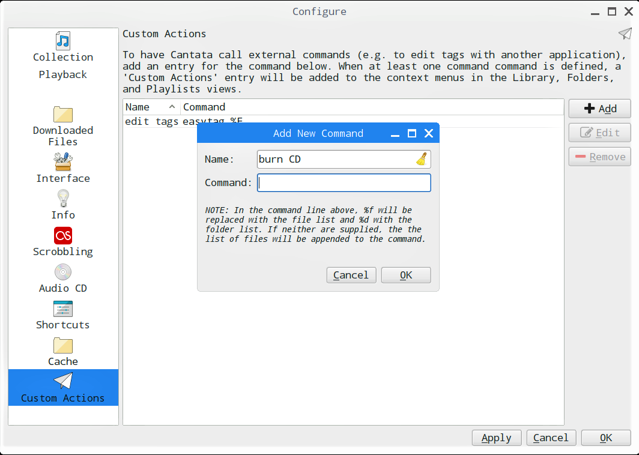Click the disabled Edit button
The width and height of the screenshot is (639, 455).
(x=599, y=133)
